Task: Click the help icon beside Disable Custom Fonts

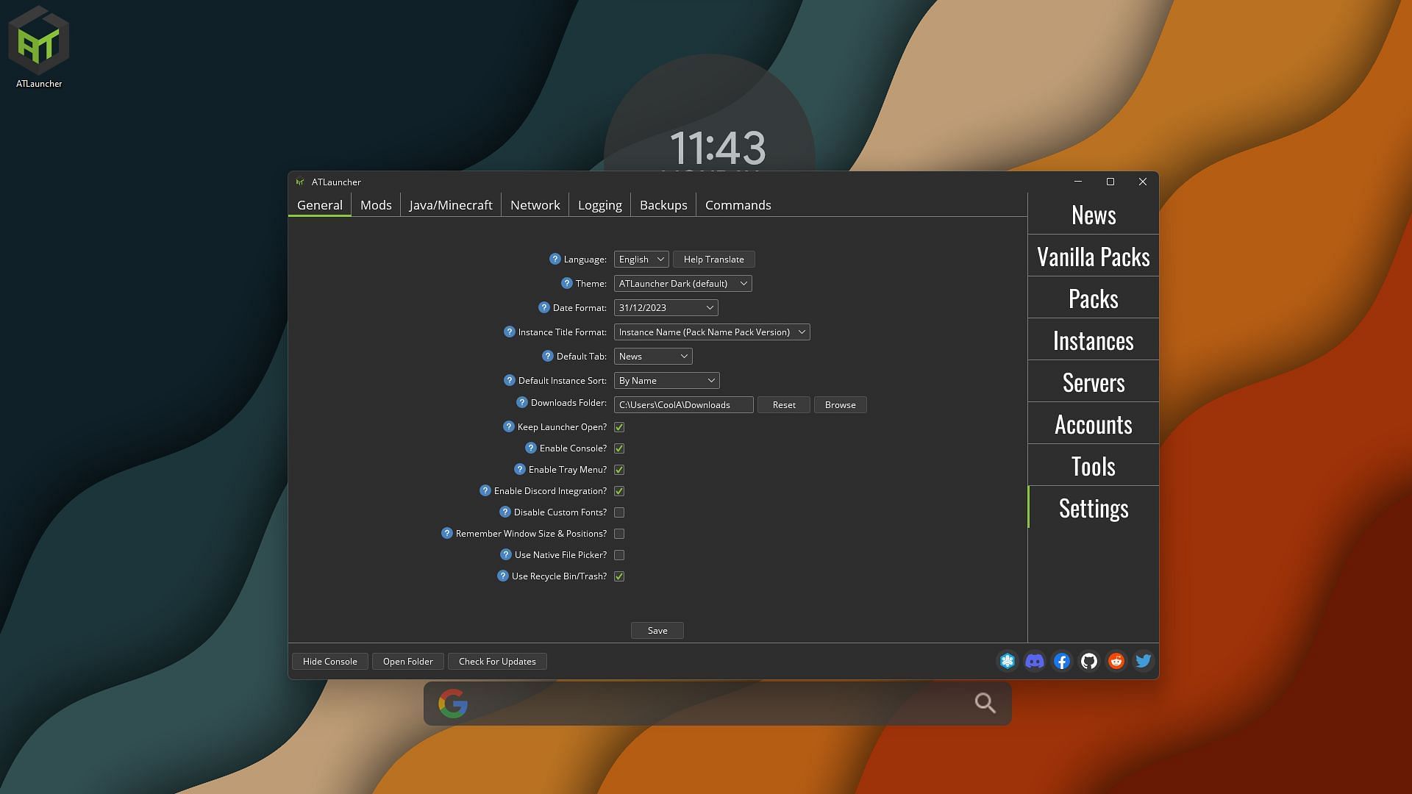Action: pos(505,512)
